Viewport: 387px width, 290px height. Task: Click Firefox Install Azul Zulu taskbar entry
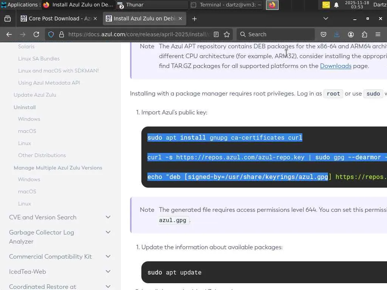pos(78,5)
